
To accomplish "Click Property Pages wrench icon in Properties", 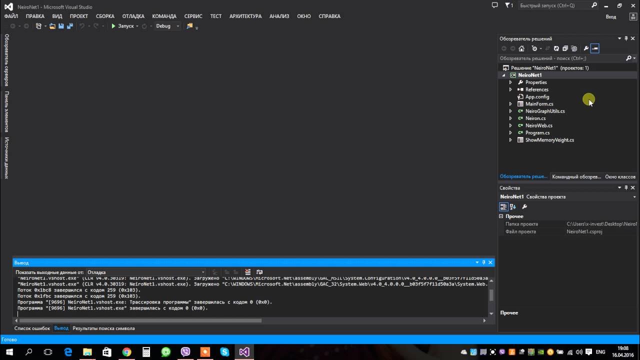I will coord(524,206).
